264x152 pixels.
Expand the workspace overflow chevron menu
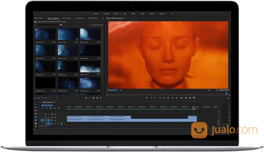[172, 14]
